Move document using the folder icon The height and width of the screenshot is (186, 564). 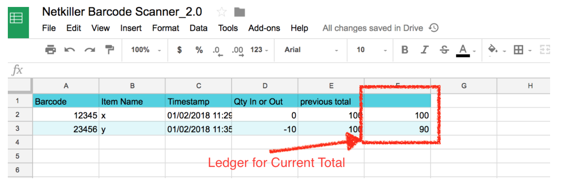(x=239, y=12)
